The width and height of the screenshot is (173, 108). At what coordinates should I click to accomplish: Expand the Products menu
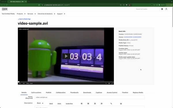coord(21,14)
